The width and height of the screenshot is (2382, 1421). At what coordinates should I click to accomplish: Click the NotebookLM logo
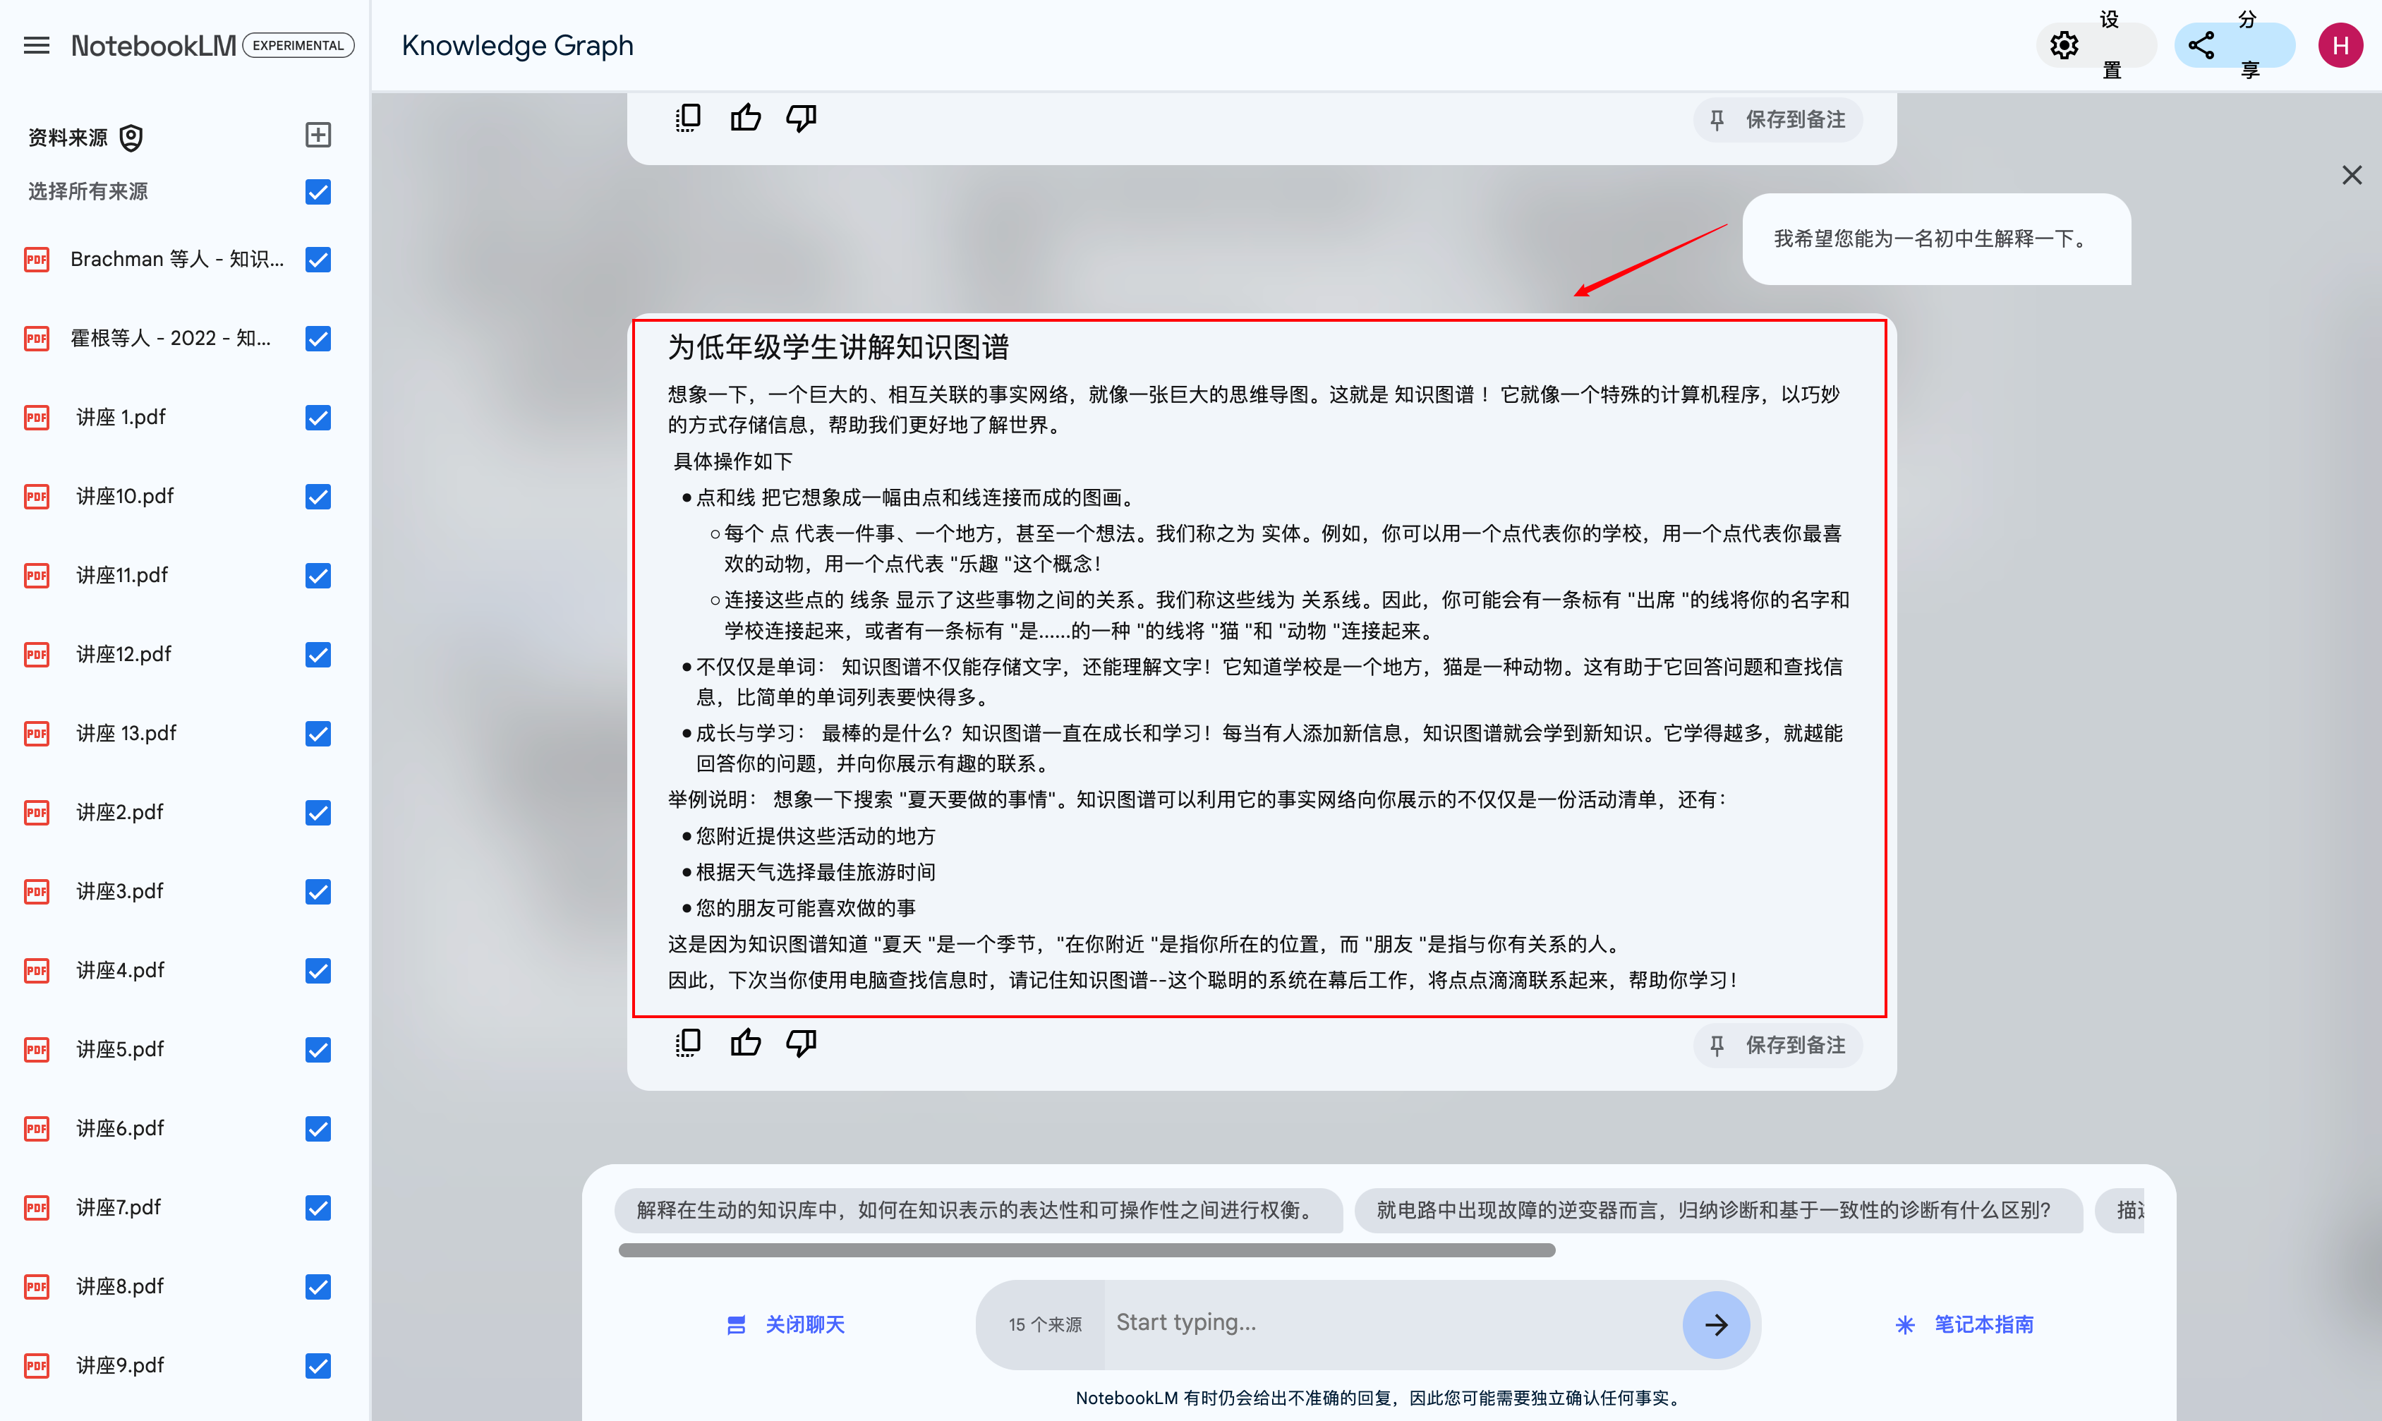point(153,45)
